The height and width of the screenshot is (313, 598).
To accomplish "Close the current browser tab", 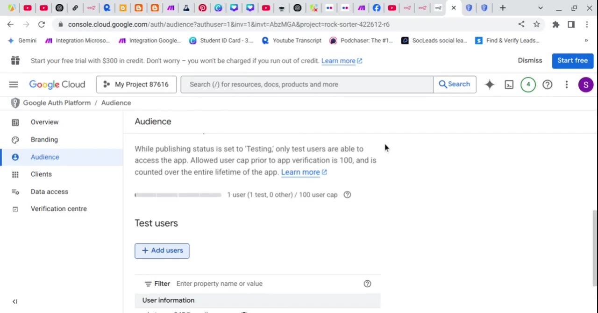I will click(454, 8).
